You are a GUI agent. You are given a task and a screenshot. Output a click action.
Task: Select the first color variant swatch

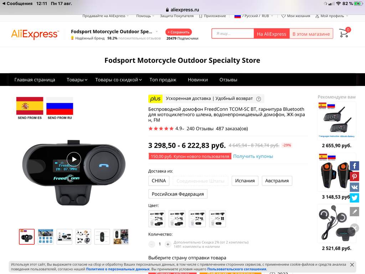pos(157,219)
